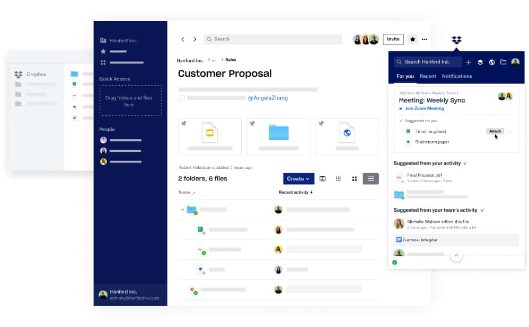Viewport: 529px width, 327px height.
Task: Switch to grid view using the grid icon
Action: (x=354, y=178)
